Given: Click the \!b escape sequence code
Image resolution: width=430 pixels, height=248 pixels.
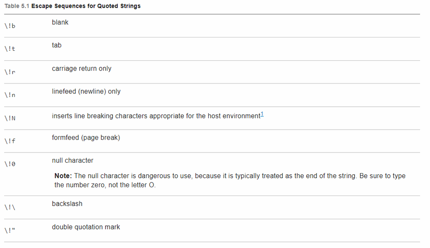Looking at the screenshot, I should [10, 26].
